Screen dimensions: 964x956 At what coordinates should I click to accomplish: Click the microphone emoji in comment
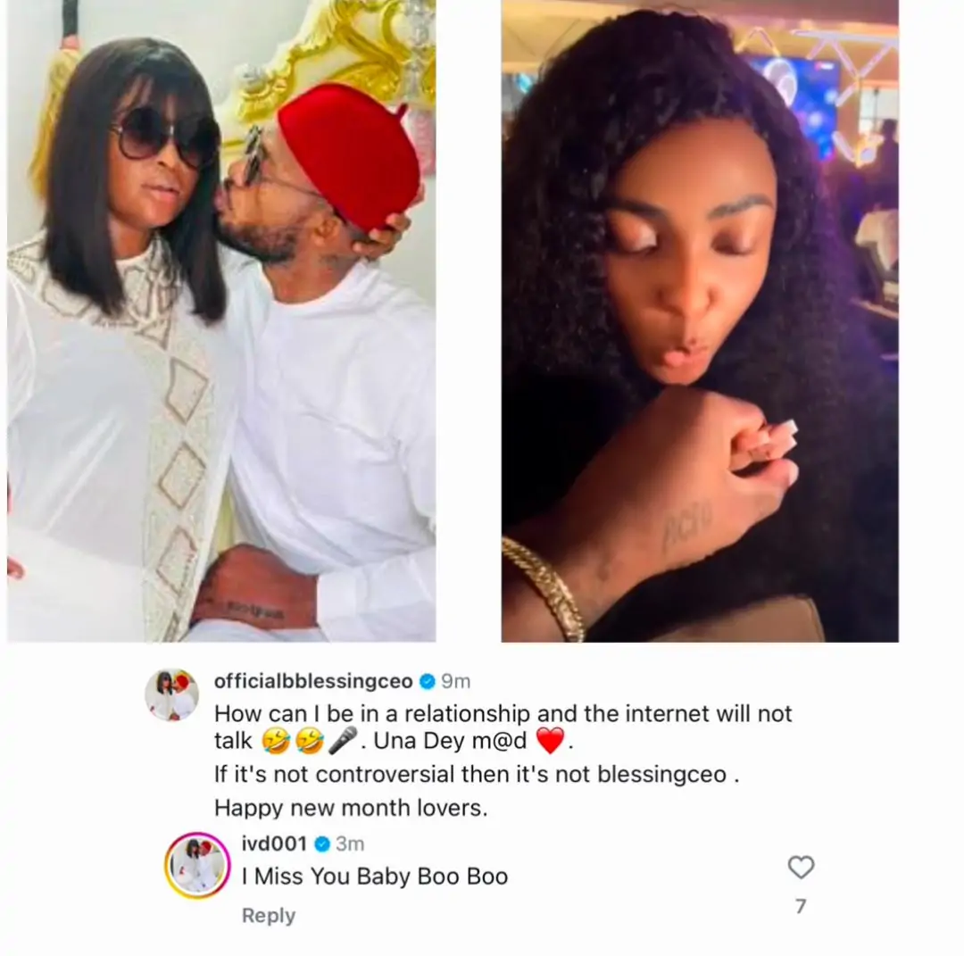pos(343,740)
